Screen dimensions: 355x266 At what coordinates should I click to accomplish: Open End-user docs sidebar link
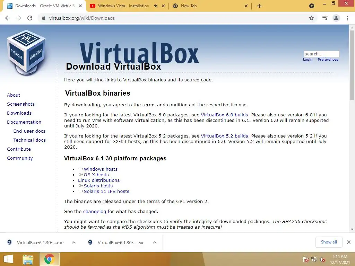(x=29, y=131)
